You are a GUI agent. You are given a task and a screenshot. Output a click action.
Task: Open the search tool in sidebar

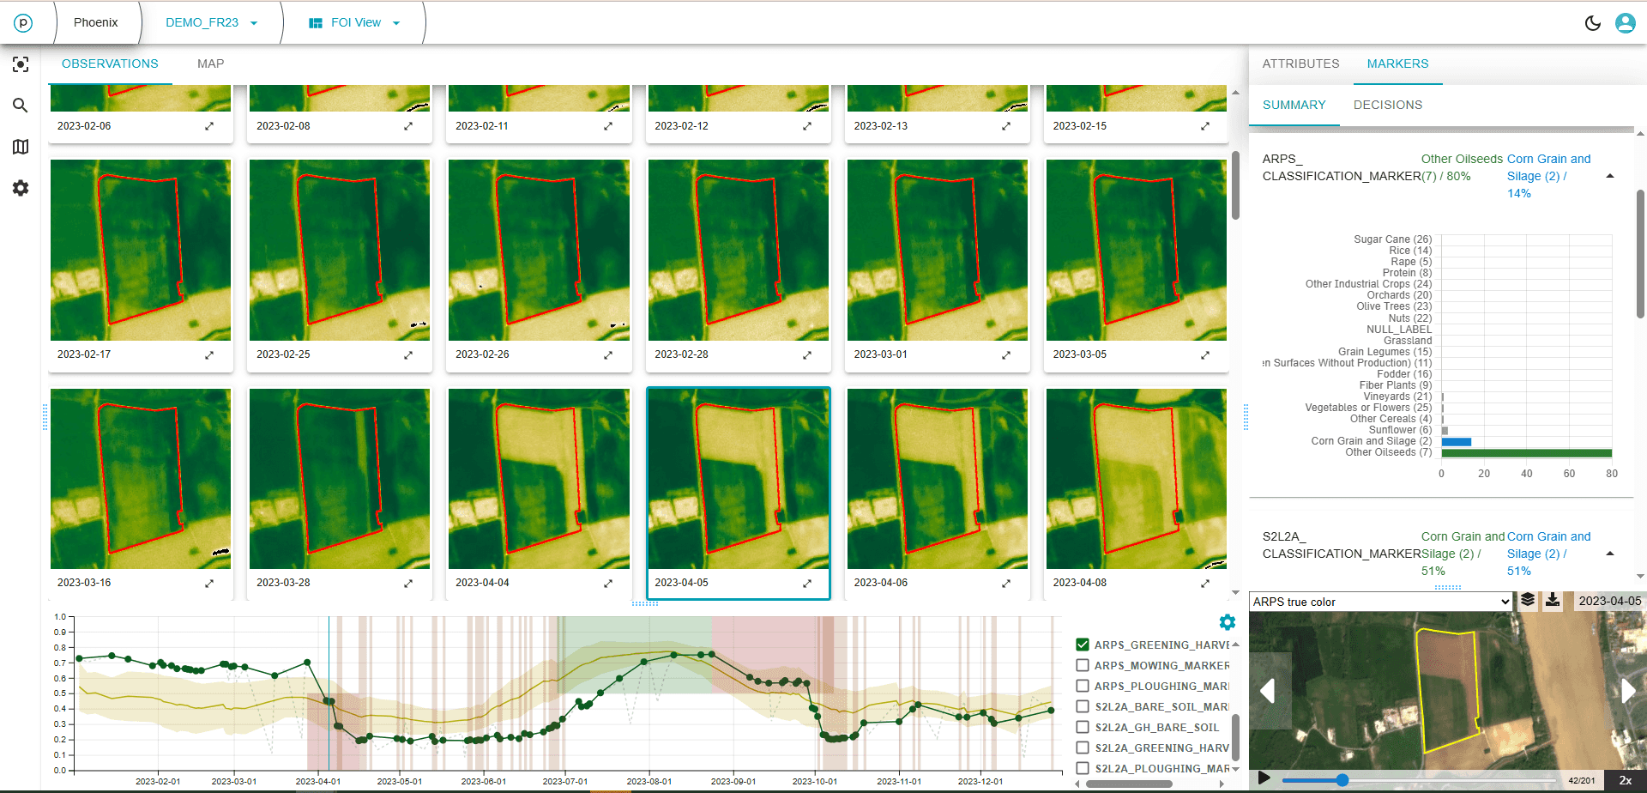point(21,106)
